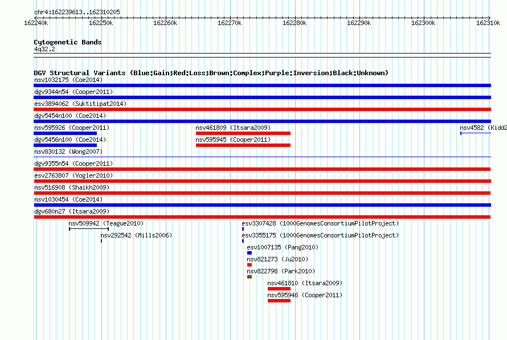Click the chr4:162239613..162310205 region label
This screenshot has height=340, width=507.
[77, 12]
